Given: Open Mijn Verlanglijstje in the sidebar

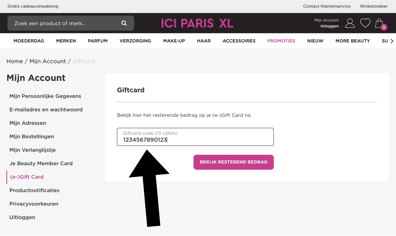Looking at the screenshot, I should click(x=32, y=150).
